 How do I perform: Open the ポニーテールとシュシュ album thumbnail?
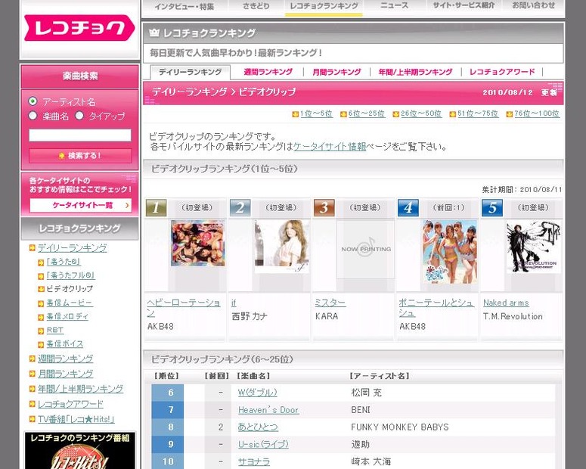coord(450,251)
